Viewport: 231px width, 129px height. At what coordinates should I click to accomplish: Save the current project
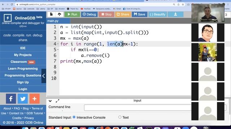tap(140, 14)
